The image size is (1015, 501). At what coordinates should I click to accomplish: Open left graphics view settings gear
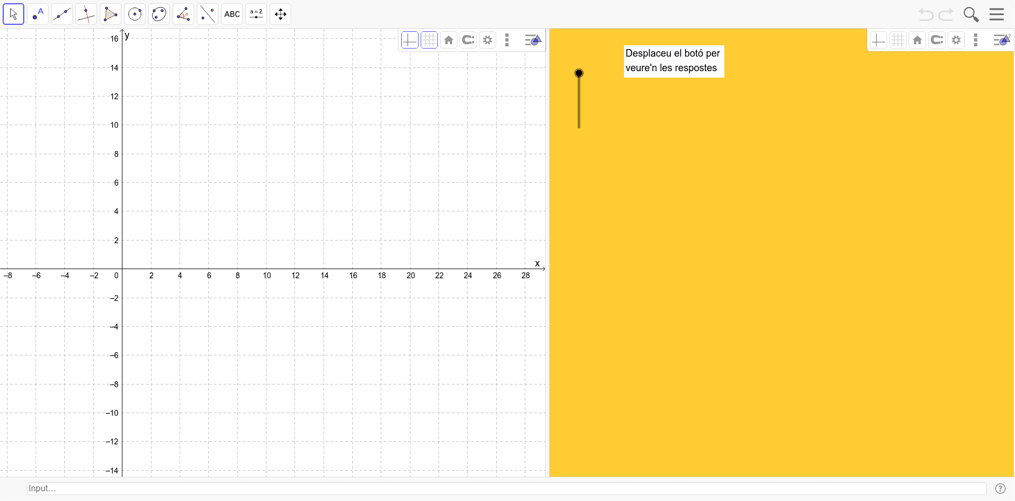pos(488,40)
